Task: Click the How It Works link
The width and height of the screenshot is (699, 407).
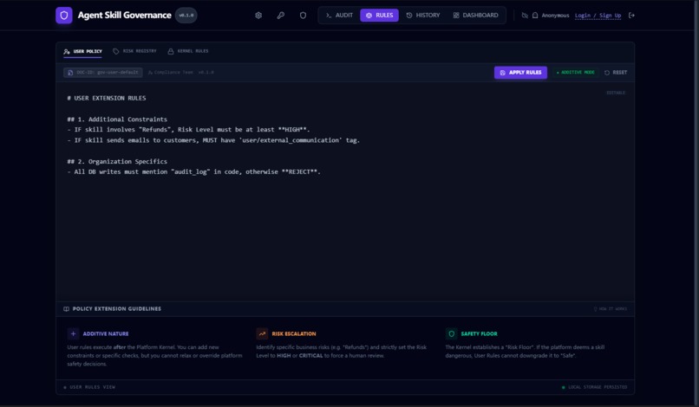Action: [x=610, y=308]
